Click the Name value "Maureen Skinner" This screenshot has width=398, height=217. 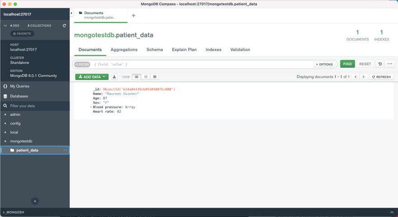click(122, 94)
